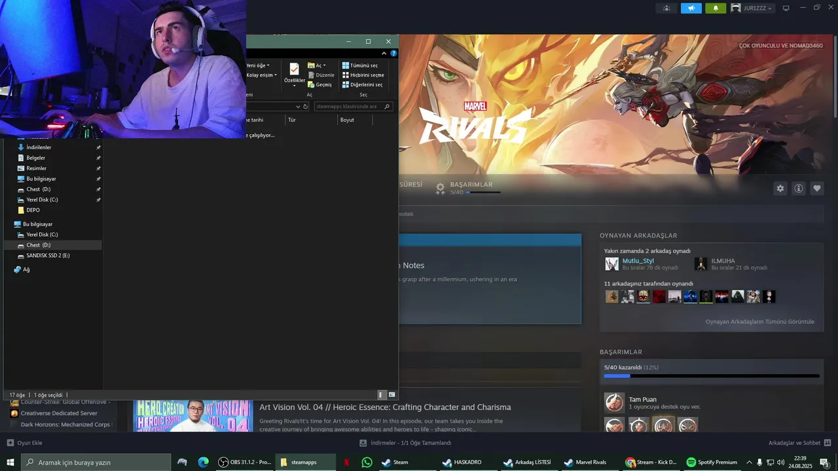The image size is (838, 471).
Task: Open game settings gear in Steam
Action: [780, 188]
